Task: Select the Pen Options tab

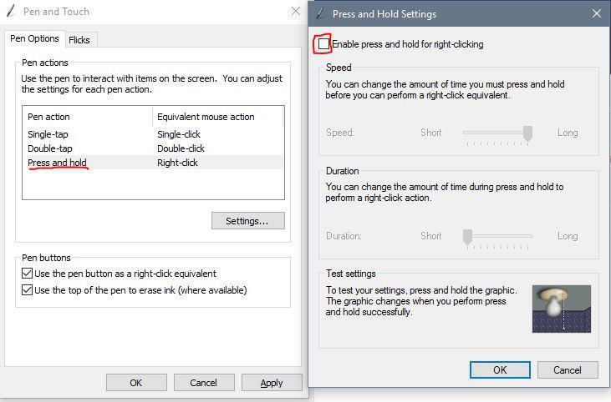Action: pos(34,38)
